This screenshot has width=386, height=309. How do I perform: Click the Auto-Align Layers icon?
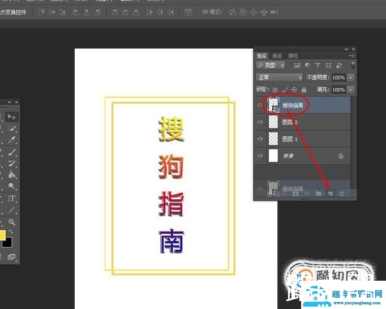188,12
